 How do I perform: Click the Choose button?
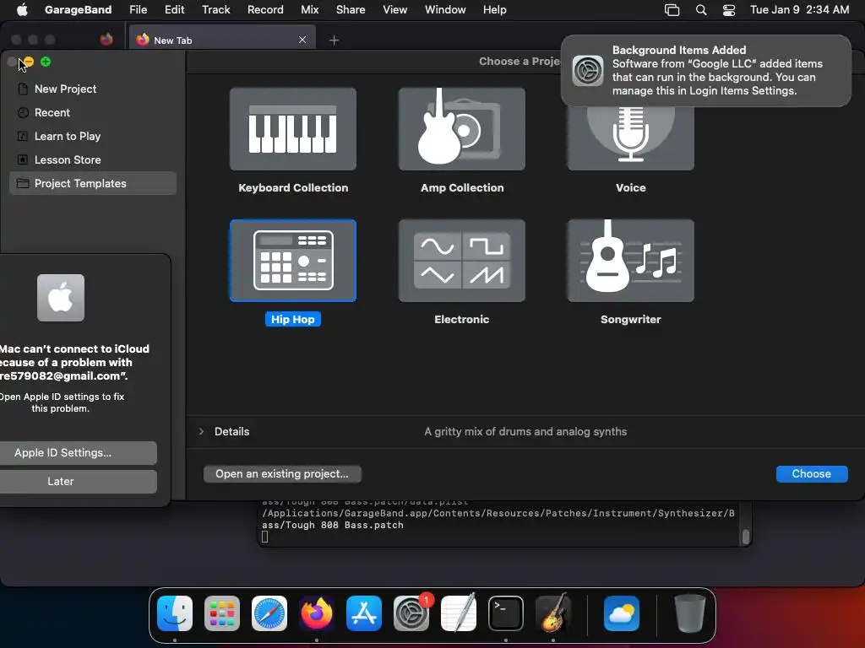tap(812, 474)
